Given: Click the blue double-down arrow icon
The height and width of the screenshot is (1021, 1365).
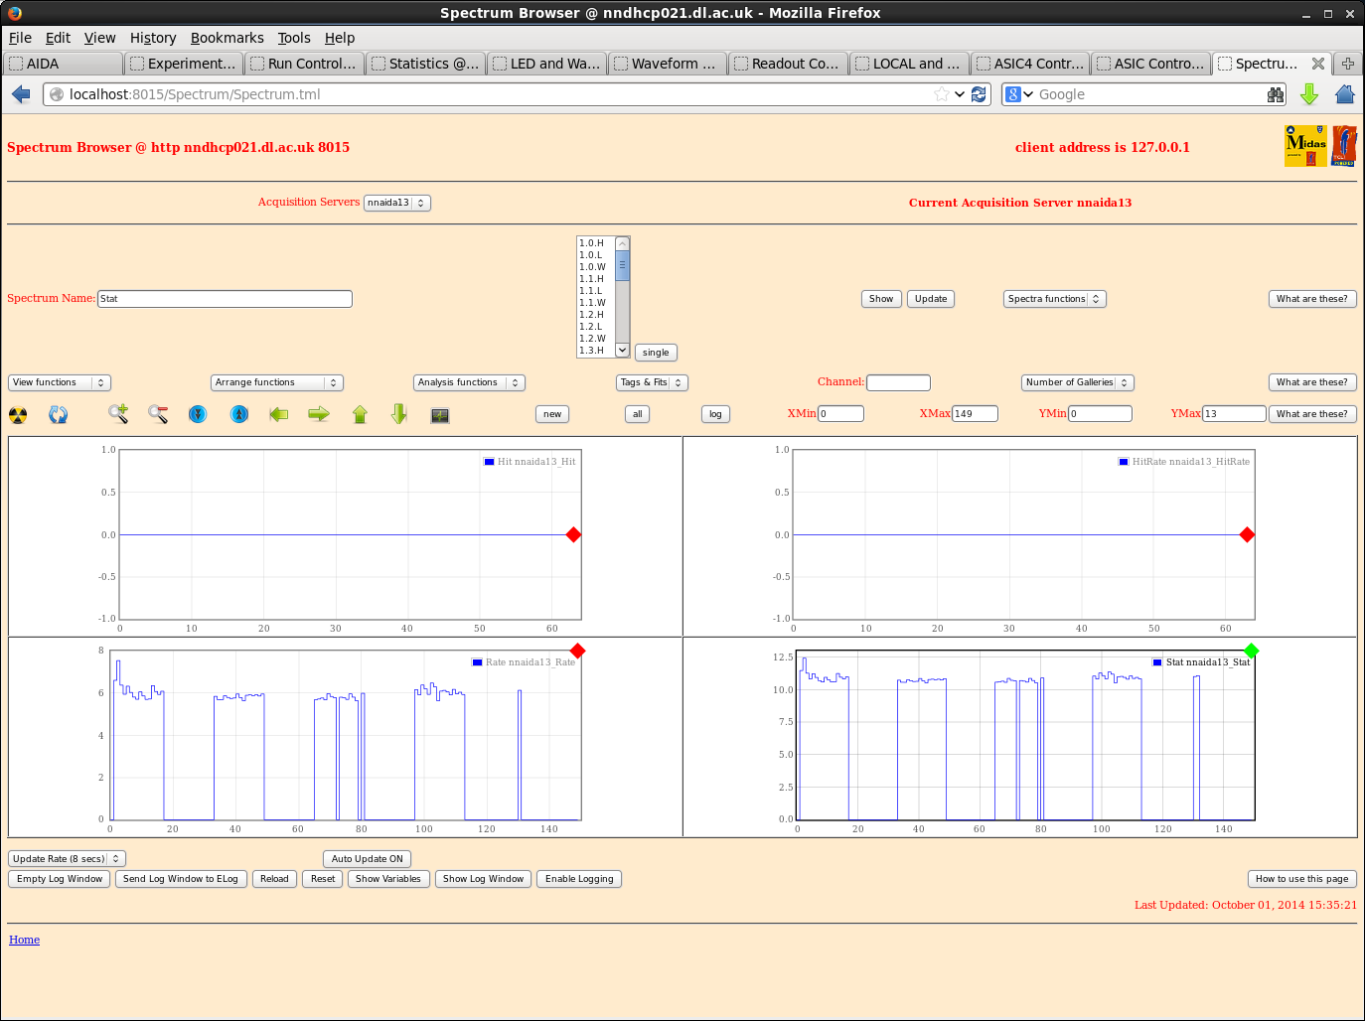Looking at the screenshot, I should click(x=198, y=414).
